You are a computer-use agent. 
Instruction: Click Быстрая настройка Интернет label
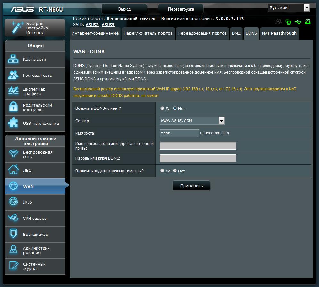tap(37, 28)
